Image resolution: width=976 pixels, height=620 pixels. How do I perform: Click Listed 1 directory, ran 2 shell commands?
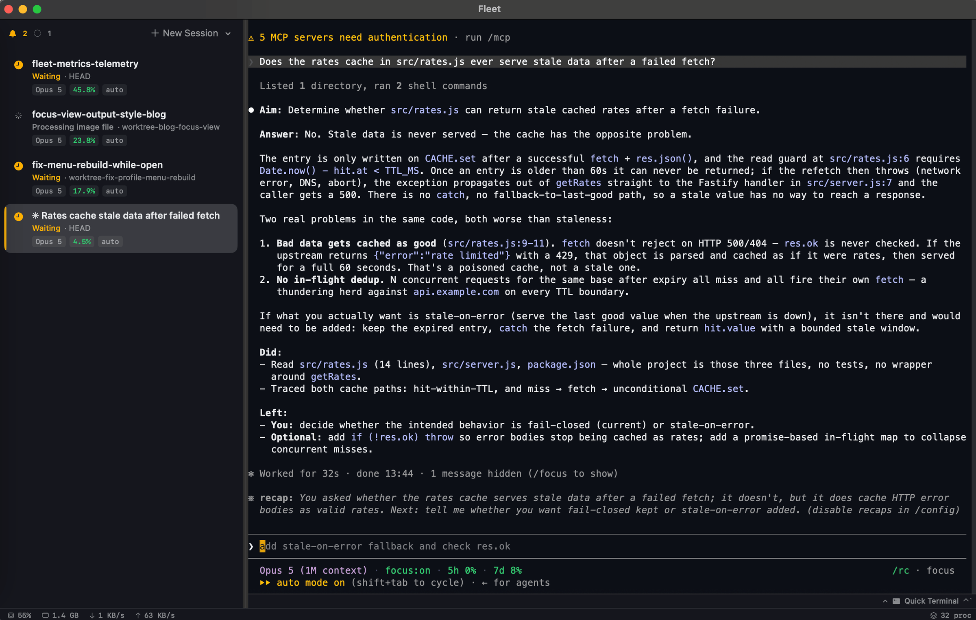(373, 86)
